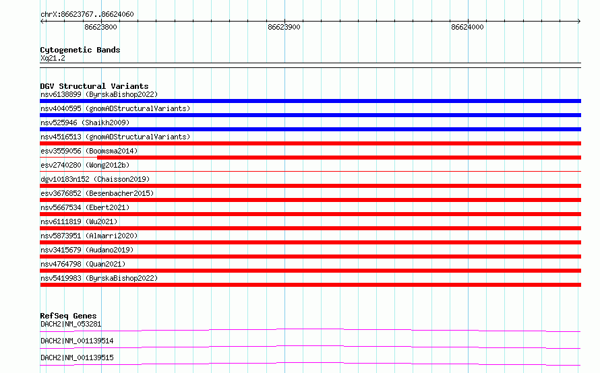Click the blue bar of nsv4040595

(310, 115)
